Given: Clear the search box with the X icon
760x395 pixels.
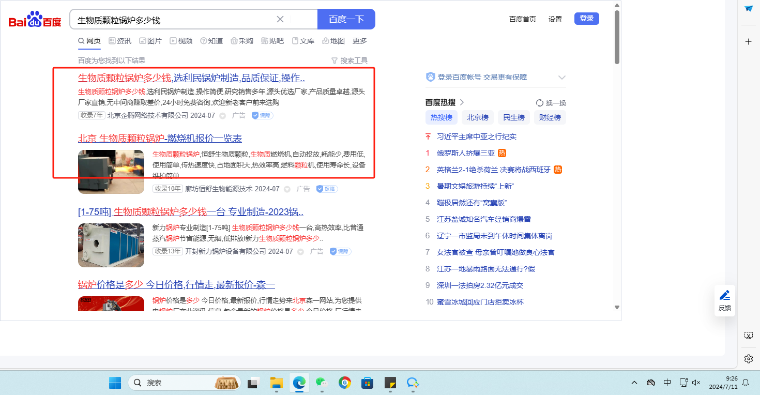Looking at the screenshot, I should click(x=280, y=19).
